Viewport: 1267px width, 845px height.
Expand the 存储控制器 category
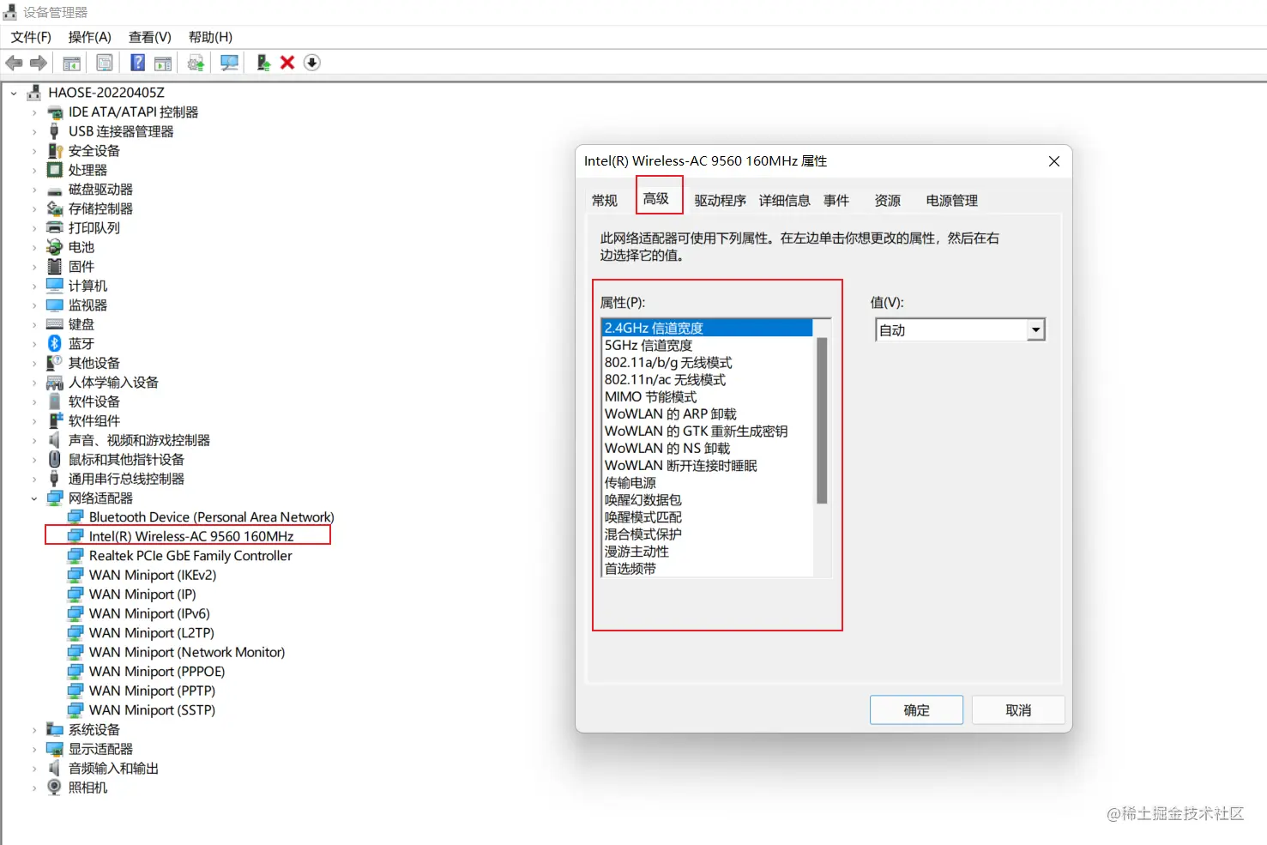[34, 208]
